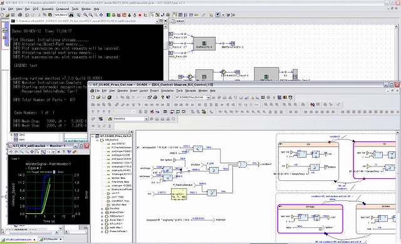Collapse the IOE_Control tree node
Image resolution: width=401 pixels, height=244 pixels.
pos(98,140)
